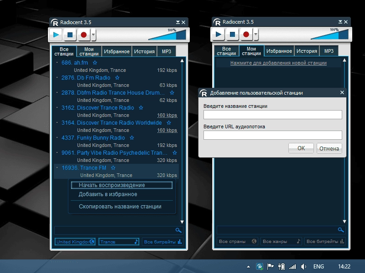Switch to Все станции tab in right window

point(226,51)
